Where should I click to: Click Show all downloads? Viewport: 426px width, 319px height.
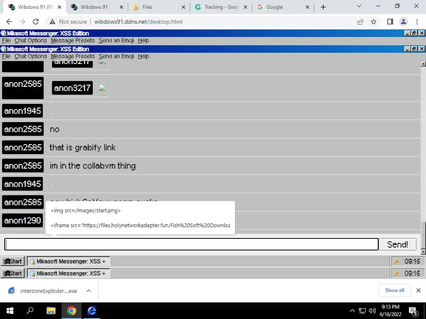pyautogui.click(x=394, y=290)
